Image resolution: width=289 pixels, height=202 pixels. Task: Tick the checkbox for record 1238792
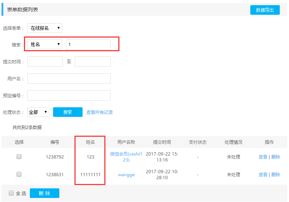(x=19, y=157)
